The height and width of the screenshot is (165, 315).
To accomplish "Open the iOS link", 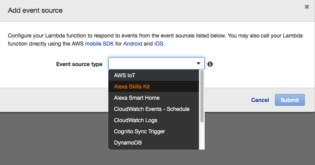I will pyautogui.click(x=159, y=44).
